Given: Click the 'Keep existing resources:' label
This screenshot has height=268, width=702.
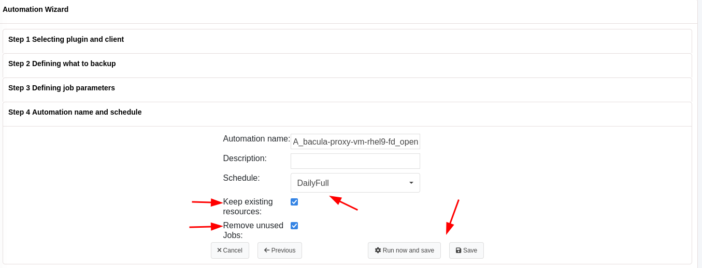Looking at the screenshot, I should click(x=248, y=207).
